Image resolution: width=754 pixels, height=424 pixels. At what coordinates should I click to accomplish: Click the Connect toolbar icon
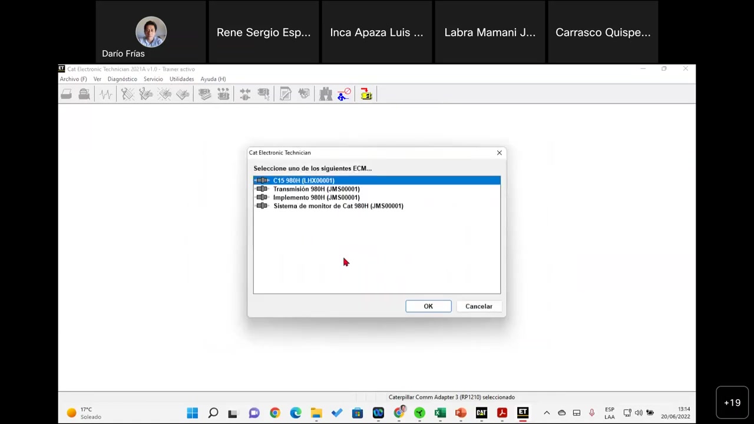click(244, 94)
